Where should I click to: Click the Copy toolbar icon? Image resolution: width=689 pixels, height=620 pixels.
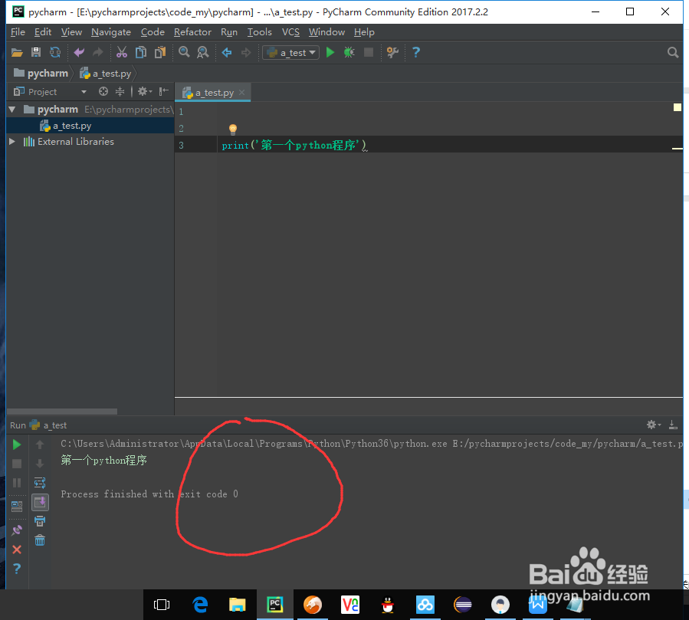[140, 53]
